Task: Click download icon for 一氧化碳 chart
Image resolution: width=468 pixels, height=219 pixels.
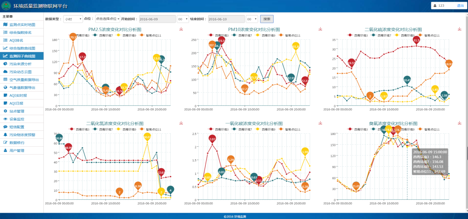Action: 320,123
